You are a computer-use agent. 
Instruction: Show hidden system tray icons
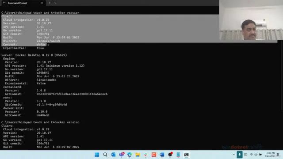tap(233, 155)
